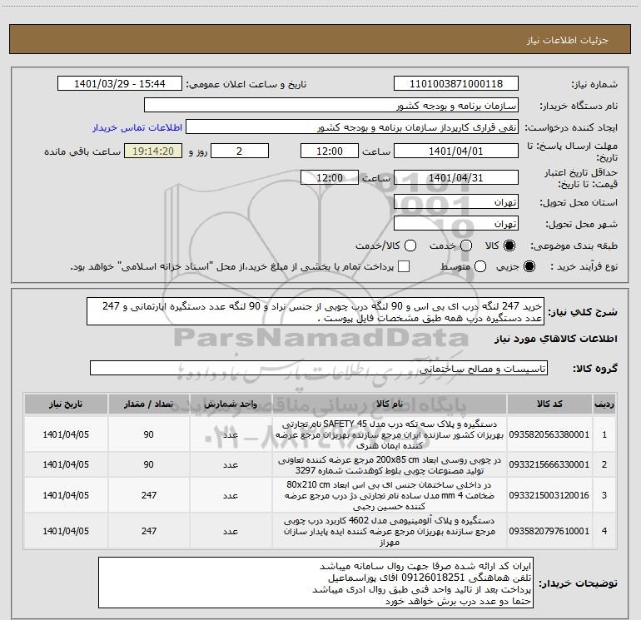Image resolution: width=641 pixels, height=620 pixels.
Task: Click product code 0935820797610001
Action: pyautogui.click(x=549, y=531)
